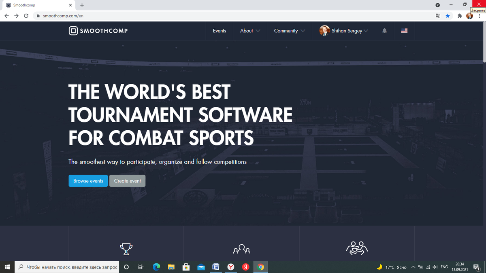This screenshot has width=486, height=273.
Task: Launch Chrome from the taskbar icon
Action: (x=260, y=267)
